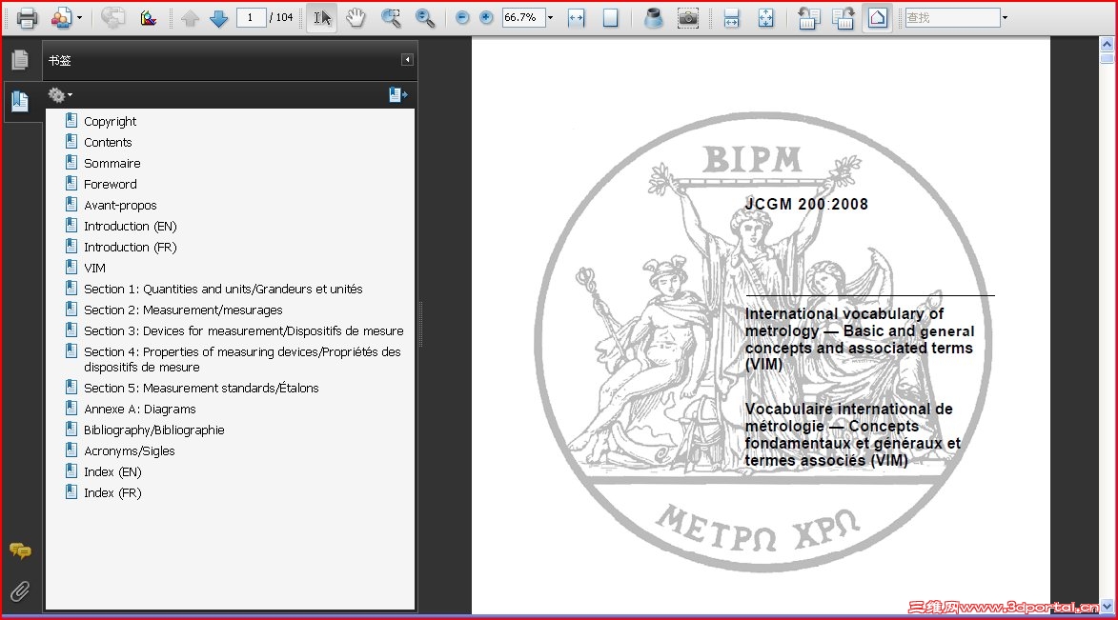Collapse the 书签 bookmarks panel arrow
This screenshot has height=620, width=1118.
(x=407, y=60)
